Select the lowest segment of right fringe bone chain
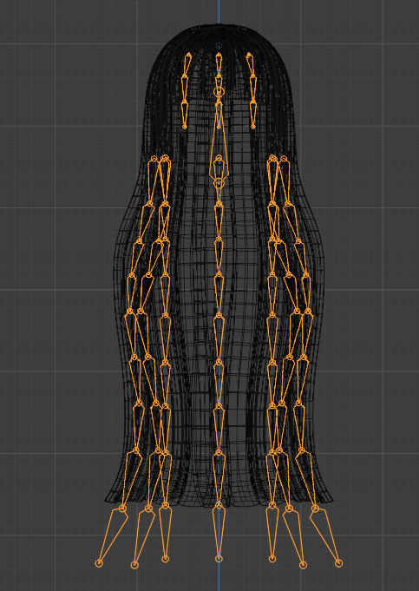The height and width of the screenshot is (591, 419). 252,115
